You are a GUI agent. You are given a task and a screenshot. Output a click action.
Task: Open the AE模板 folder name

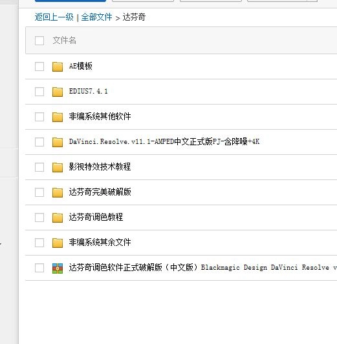(x=81, y=66)
